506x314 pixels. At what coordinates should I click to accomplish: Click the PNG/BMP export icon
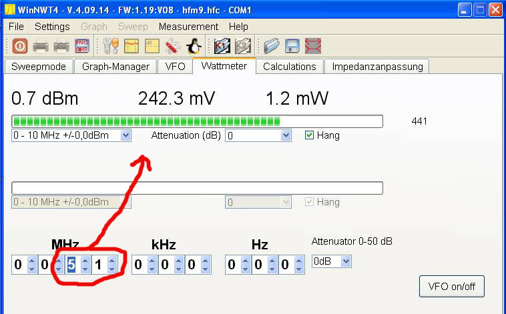click(82, 46)
